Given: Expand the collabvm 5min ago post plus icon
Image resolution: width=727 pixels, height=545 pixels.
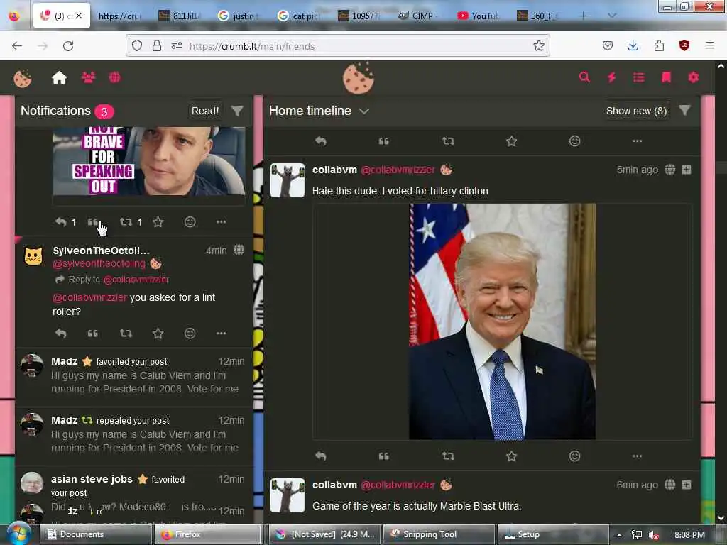Looking at the screenshot, I should [687, 170].
